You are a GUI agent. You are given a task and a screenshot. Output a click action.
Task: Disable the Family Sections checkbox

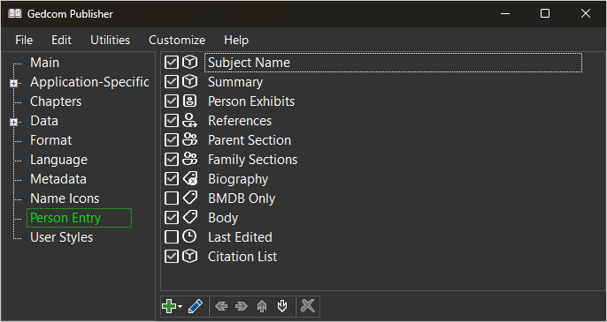point(171,160)
